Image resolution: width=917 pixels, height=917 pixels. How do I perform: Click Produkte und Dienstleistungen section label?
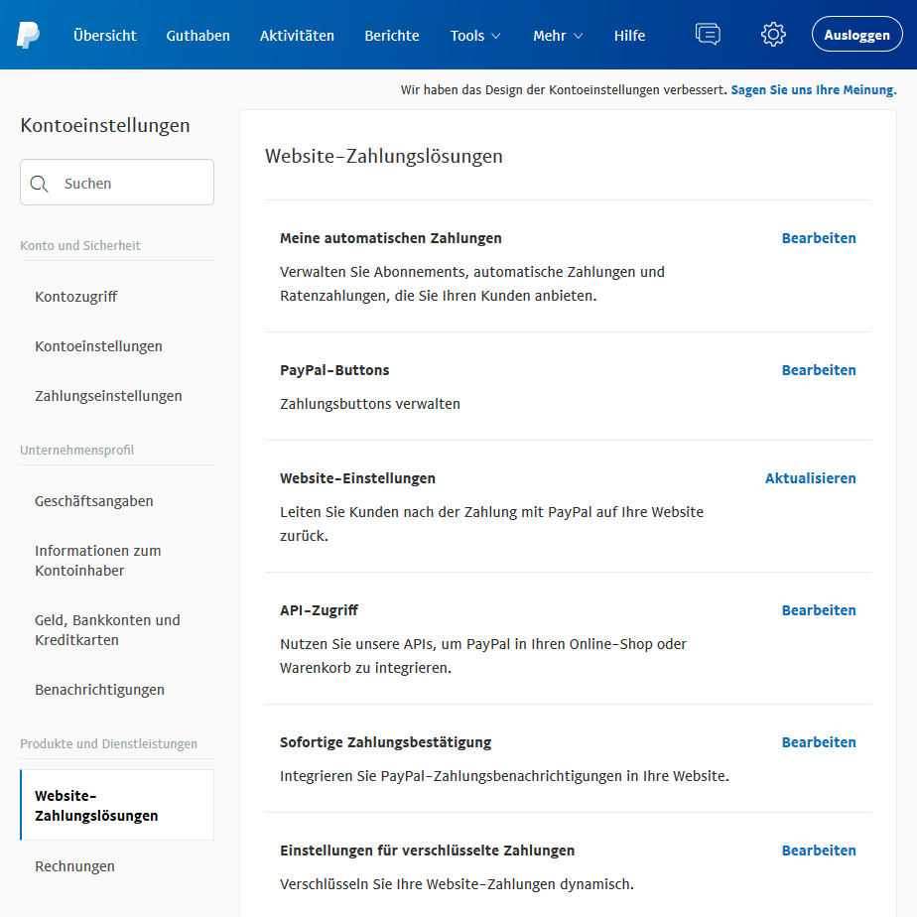coord(108,744)
